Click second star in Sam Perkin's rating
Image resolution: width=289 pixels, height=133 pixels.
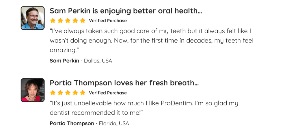(x=60, y=21)
